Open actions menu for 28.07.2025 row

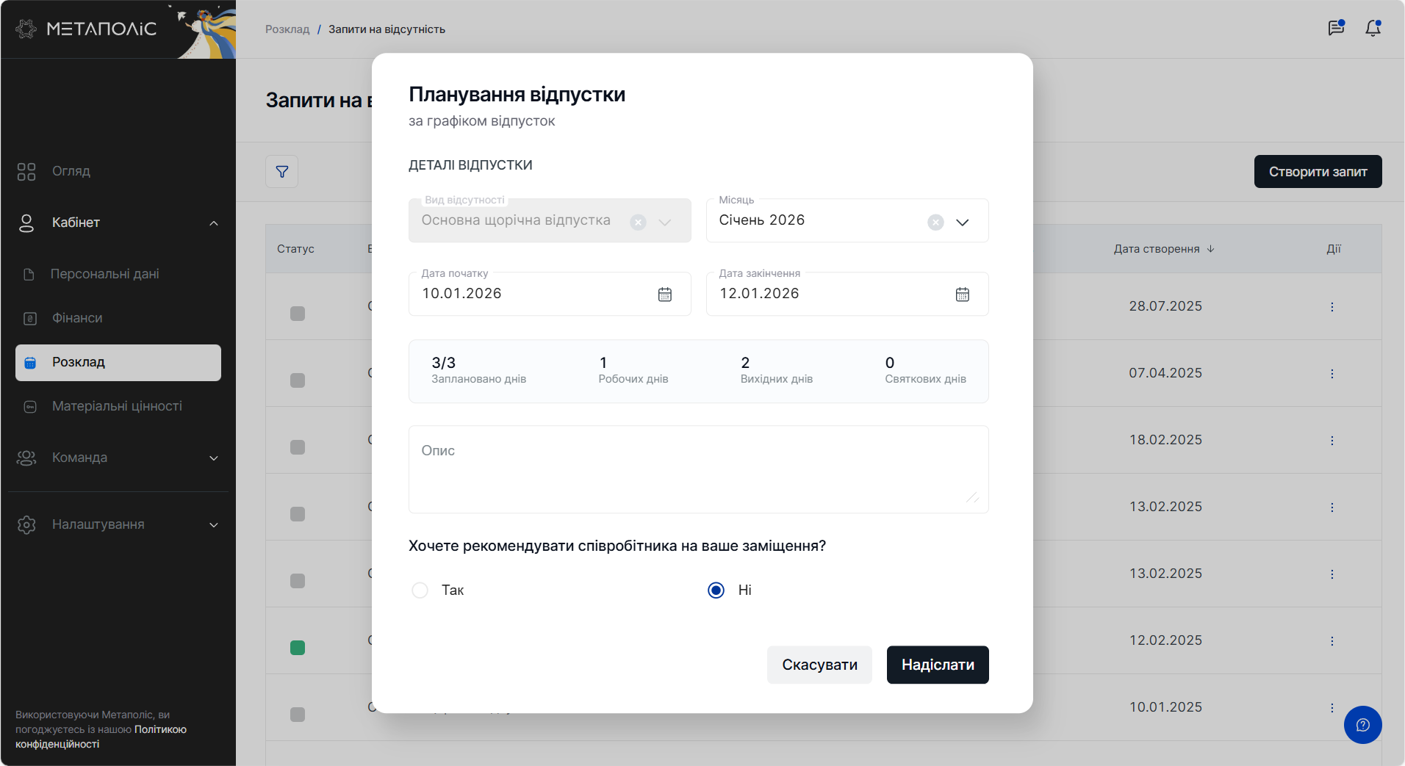pos(1332,307)
